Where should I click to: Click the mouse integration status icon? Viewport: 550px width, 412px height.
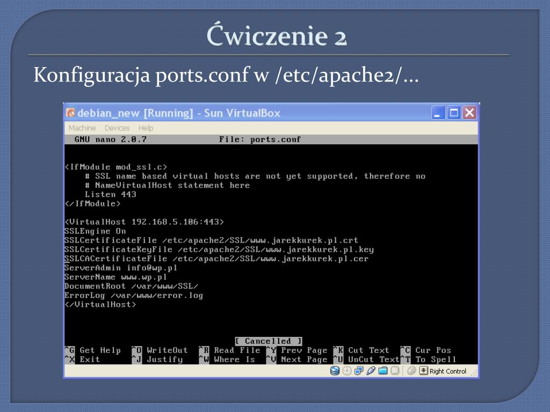point(412,371)
